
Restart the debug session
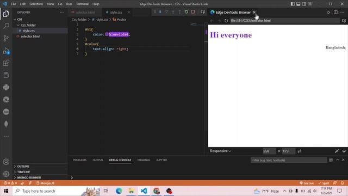(186, 12)
